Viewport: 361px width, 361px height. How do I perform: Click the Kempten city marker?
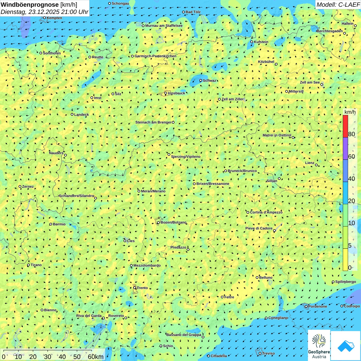tap(44, 18)
